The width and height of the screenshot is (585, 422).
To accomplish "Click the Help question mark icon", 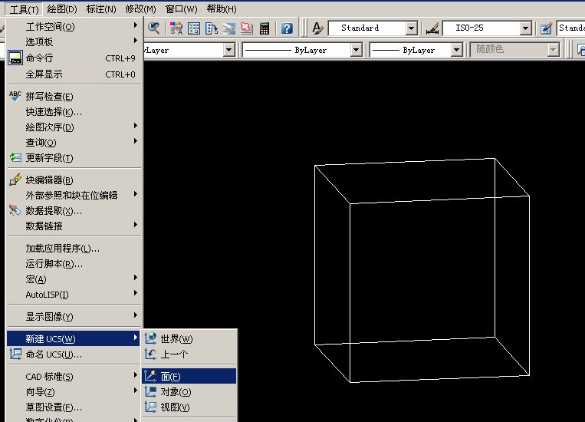I will click(287, 28).
